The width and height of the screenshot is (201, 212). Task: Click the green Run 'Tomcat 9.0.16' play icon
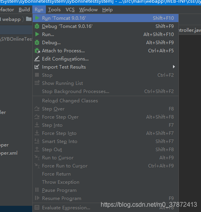point(37,18)
